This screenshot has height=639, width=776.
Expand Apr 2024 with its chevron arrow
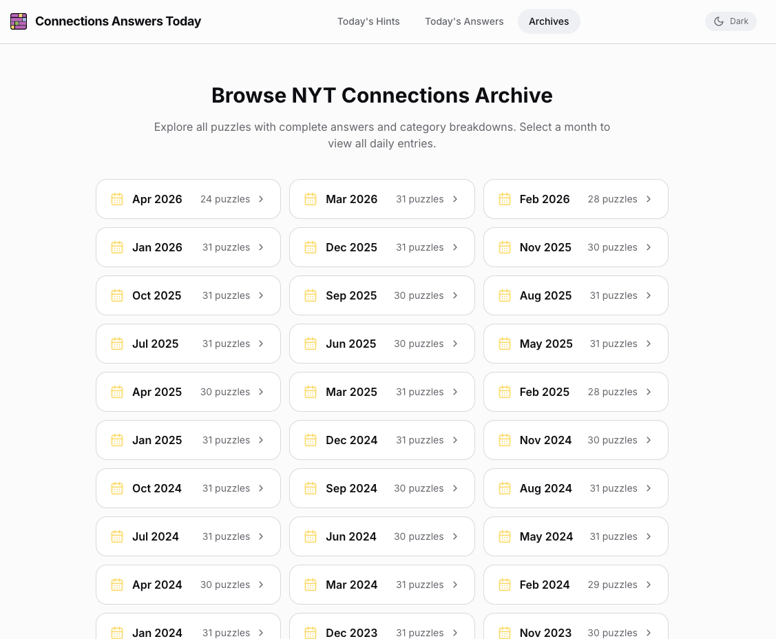coord(262,585)
